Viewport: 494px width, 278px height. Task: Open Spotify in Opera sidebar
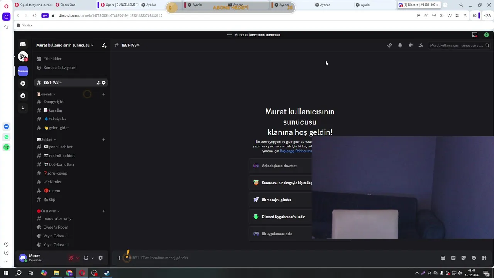(6, 147)
